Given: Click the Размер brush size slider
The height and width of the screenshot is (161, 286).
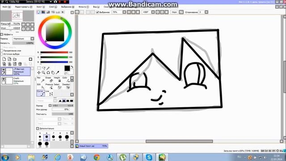Looking at the screenshot, I should click(x=63, y=106).
